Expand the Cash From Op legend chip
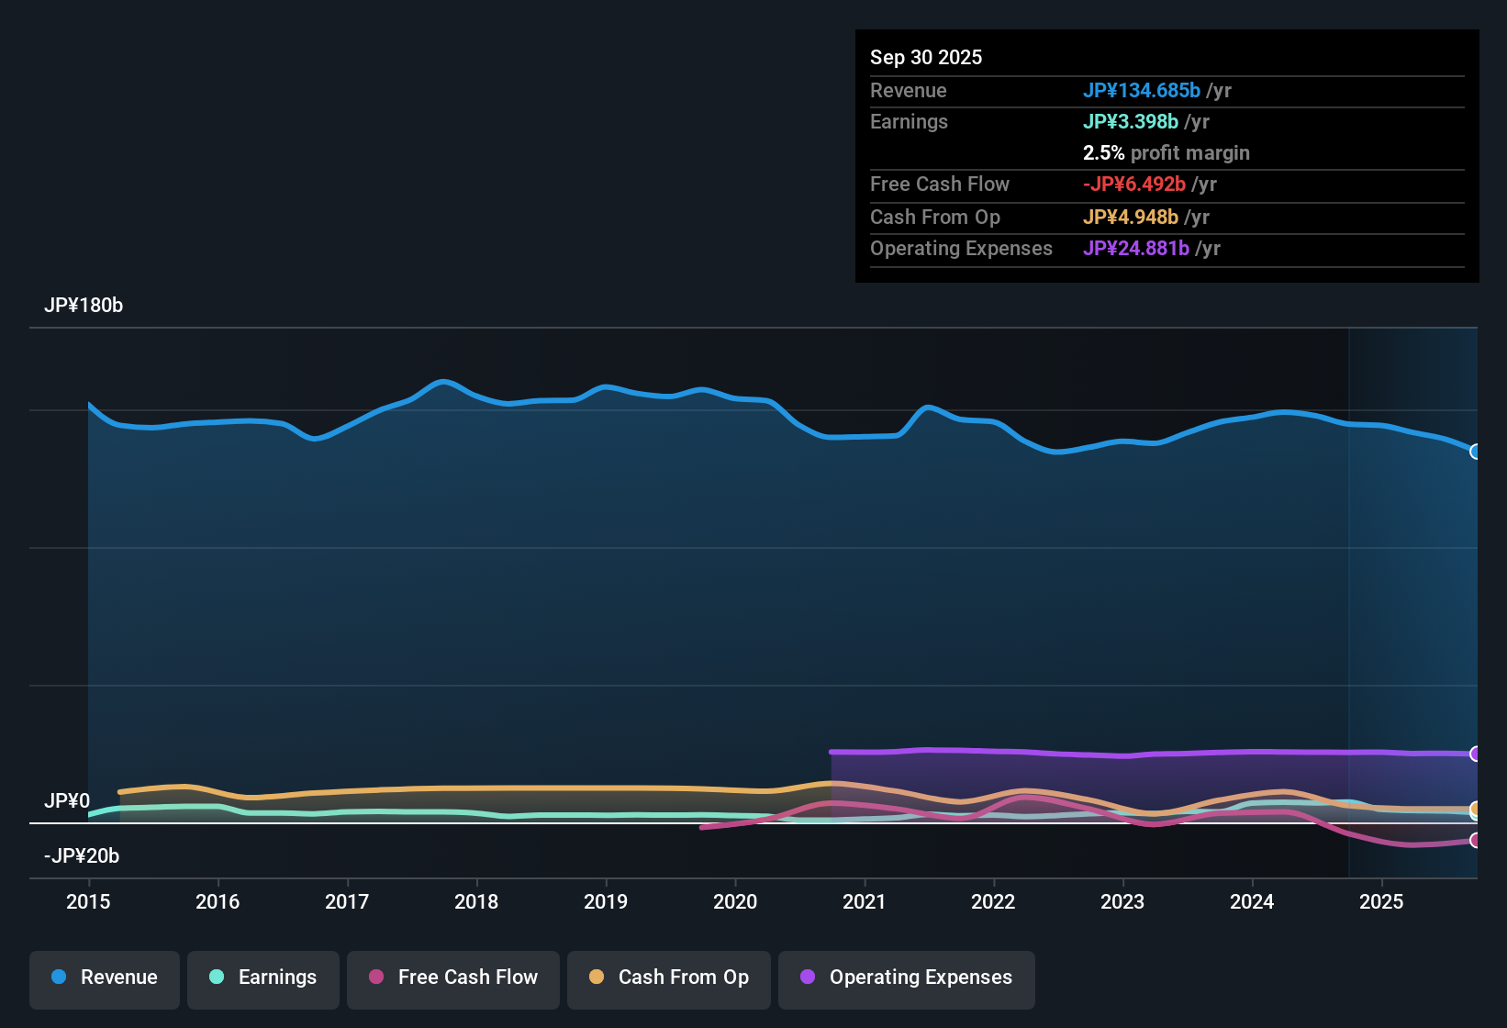This screenshot has width=1507, height=1028. pyautogui.click(x=668, y=978)
